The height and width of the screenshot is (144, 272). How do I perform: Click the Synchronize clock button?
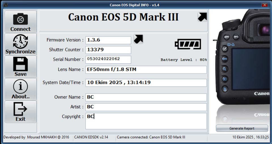pyautogui.click(x=20, y=44)
